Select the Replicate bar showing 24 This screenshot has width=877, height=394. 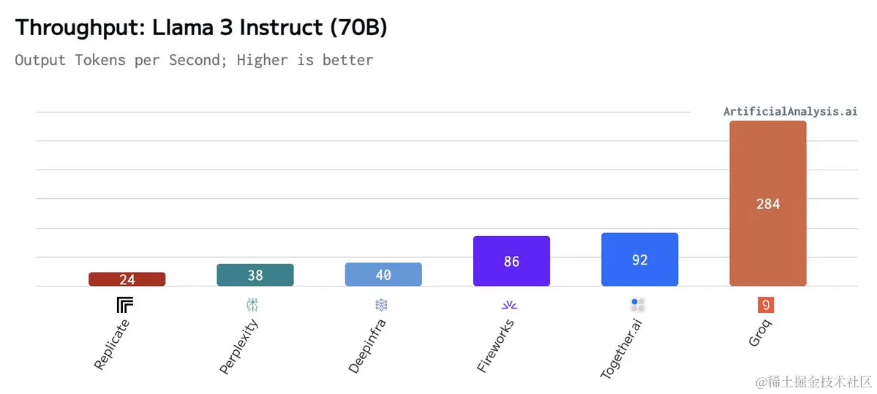click(127, 279)
